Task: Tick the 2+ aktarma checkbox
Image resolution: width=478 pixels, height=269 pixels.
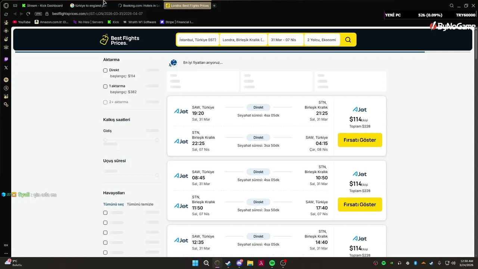Action: [105, 102]
